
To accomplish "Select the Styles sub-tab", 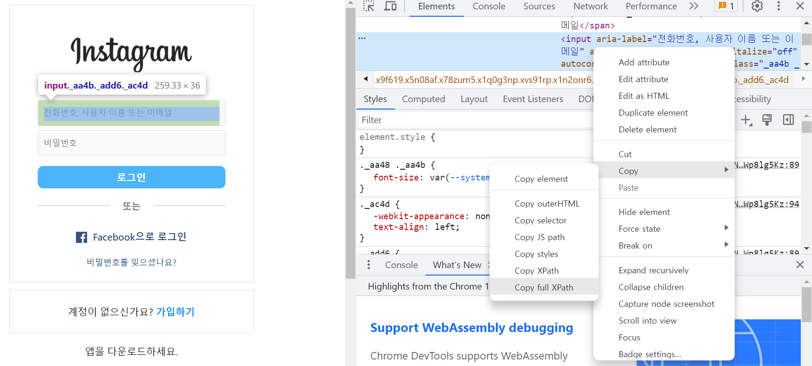I will tap(375, 99).
